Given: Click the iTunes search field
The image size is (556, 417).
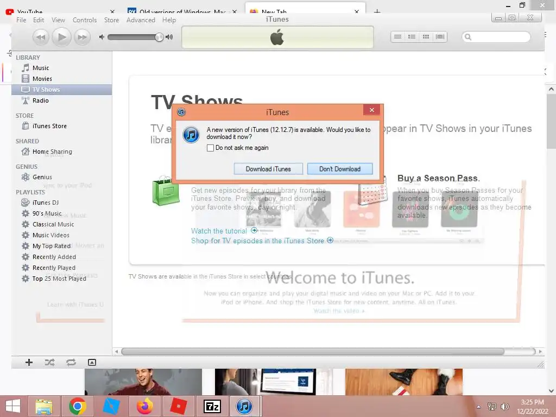Looking at the screenshot, I should pos(496,37).
